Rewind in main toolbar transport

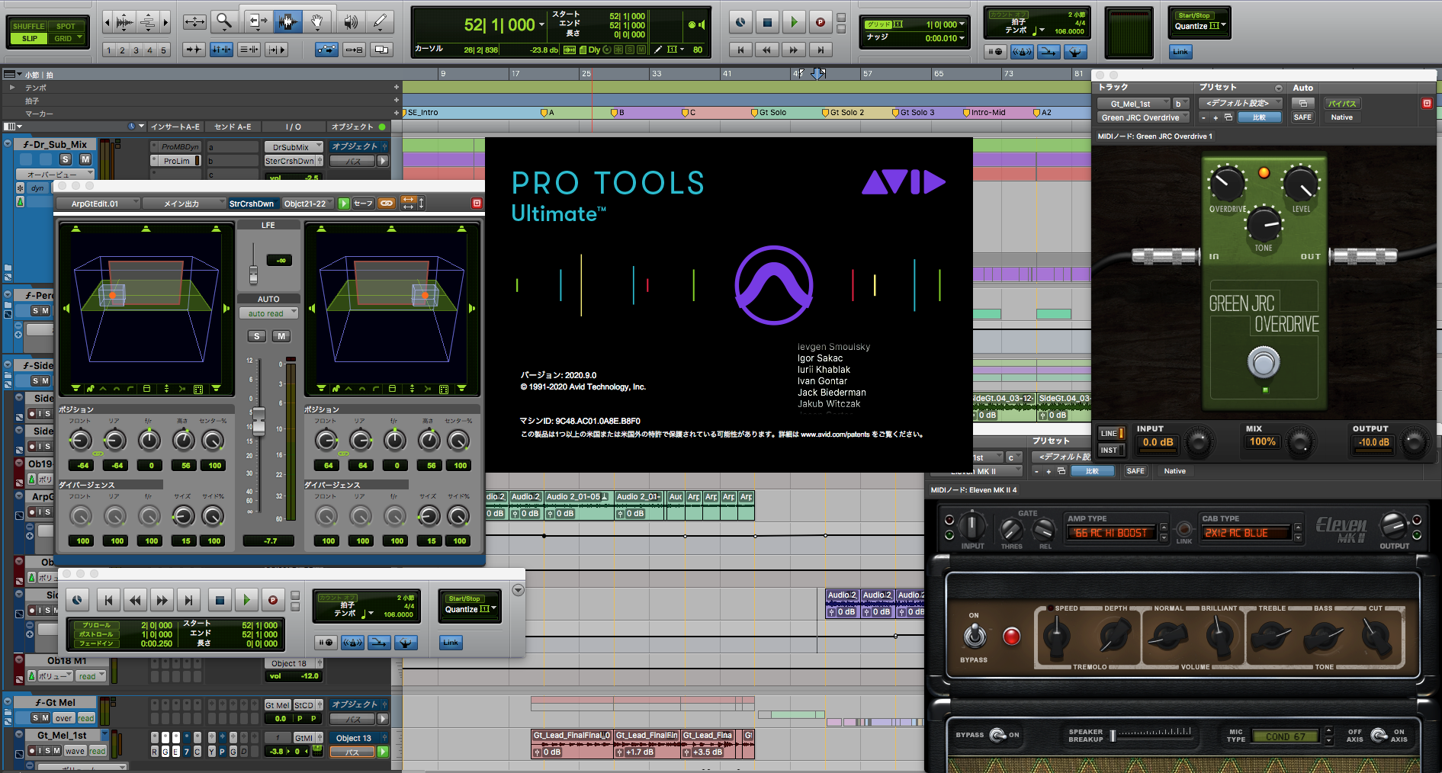pos(766,50)
